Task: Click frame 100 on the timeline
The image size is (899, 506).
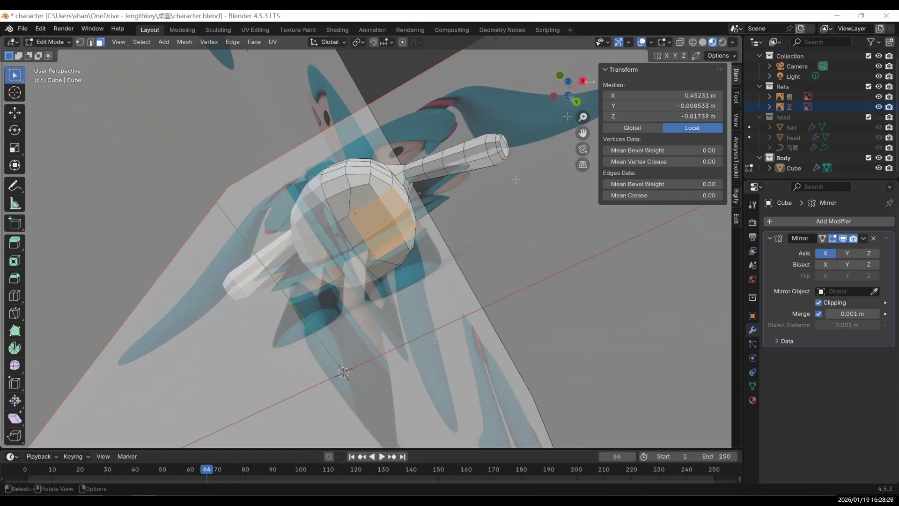Action: pos(301,469)
